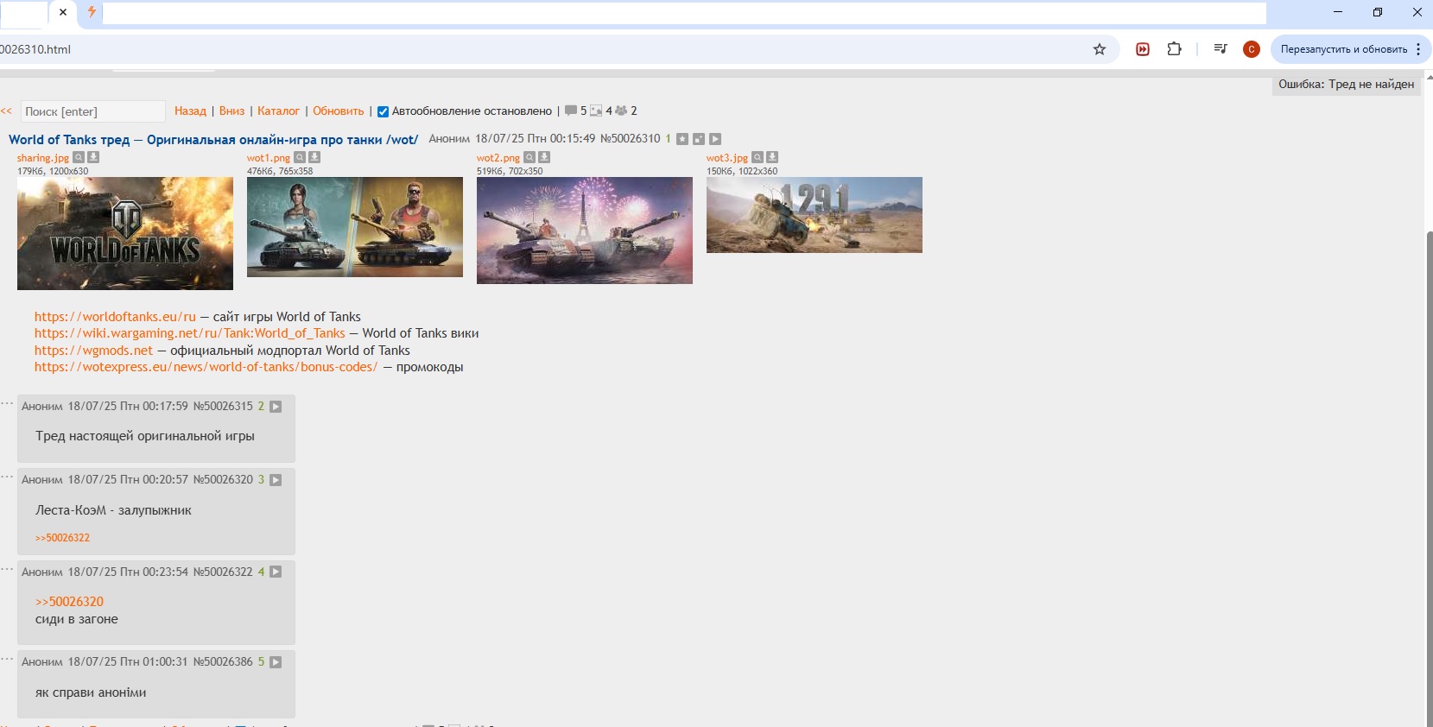Click the three-dots handle beside post №50026386
Image resolution: width=1433 pixels, height=727 pixels.
pyautogui.click(x=7, y=659)
